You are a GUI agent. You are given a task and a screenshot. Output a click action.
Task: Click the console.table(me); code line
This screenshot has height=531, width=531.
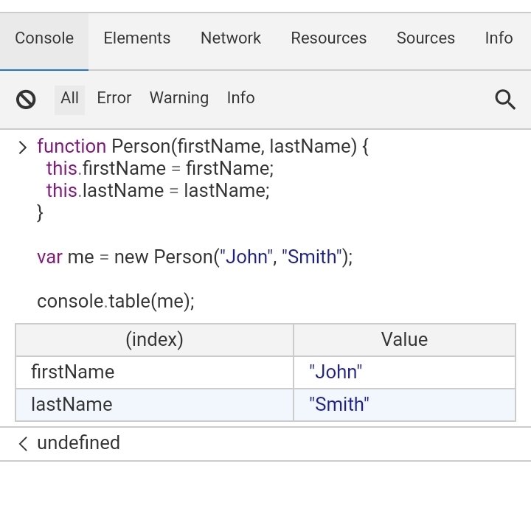tap(116, 302)
